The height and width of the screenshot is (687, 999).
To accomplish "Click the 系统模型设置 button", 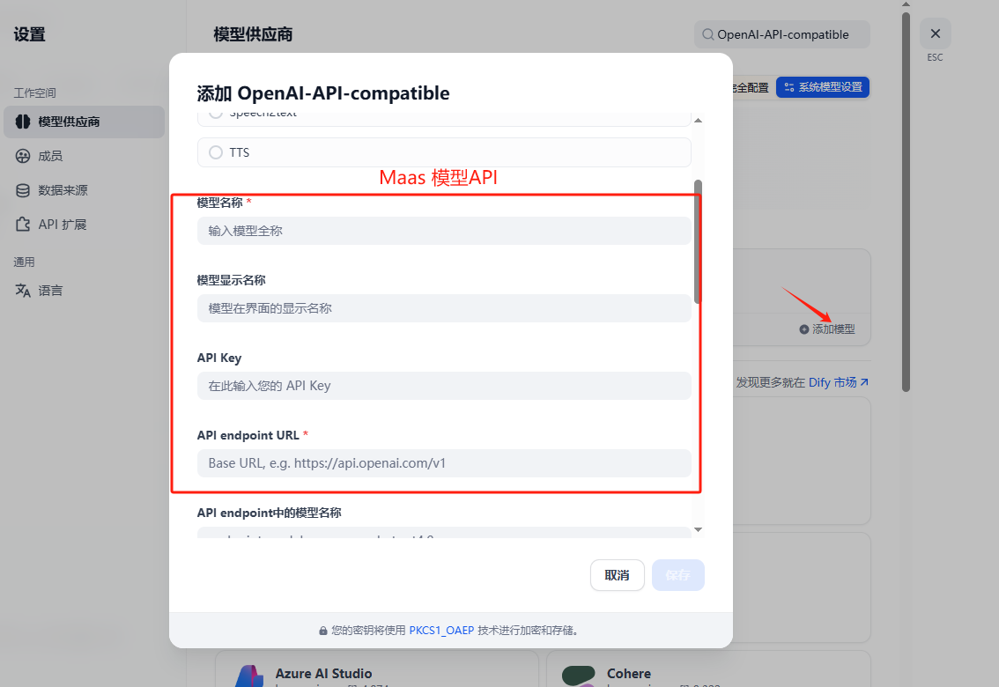I will coord(823,87).
